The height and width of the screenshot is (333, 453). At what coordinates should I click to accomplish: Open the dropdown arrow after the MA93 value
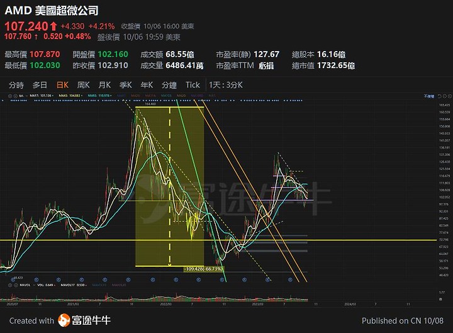point(111,96)
